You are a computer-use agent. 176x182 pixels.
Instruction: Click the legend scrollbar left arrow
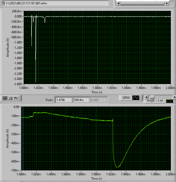(146, 97)
